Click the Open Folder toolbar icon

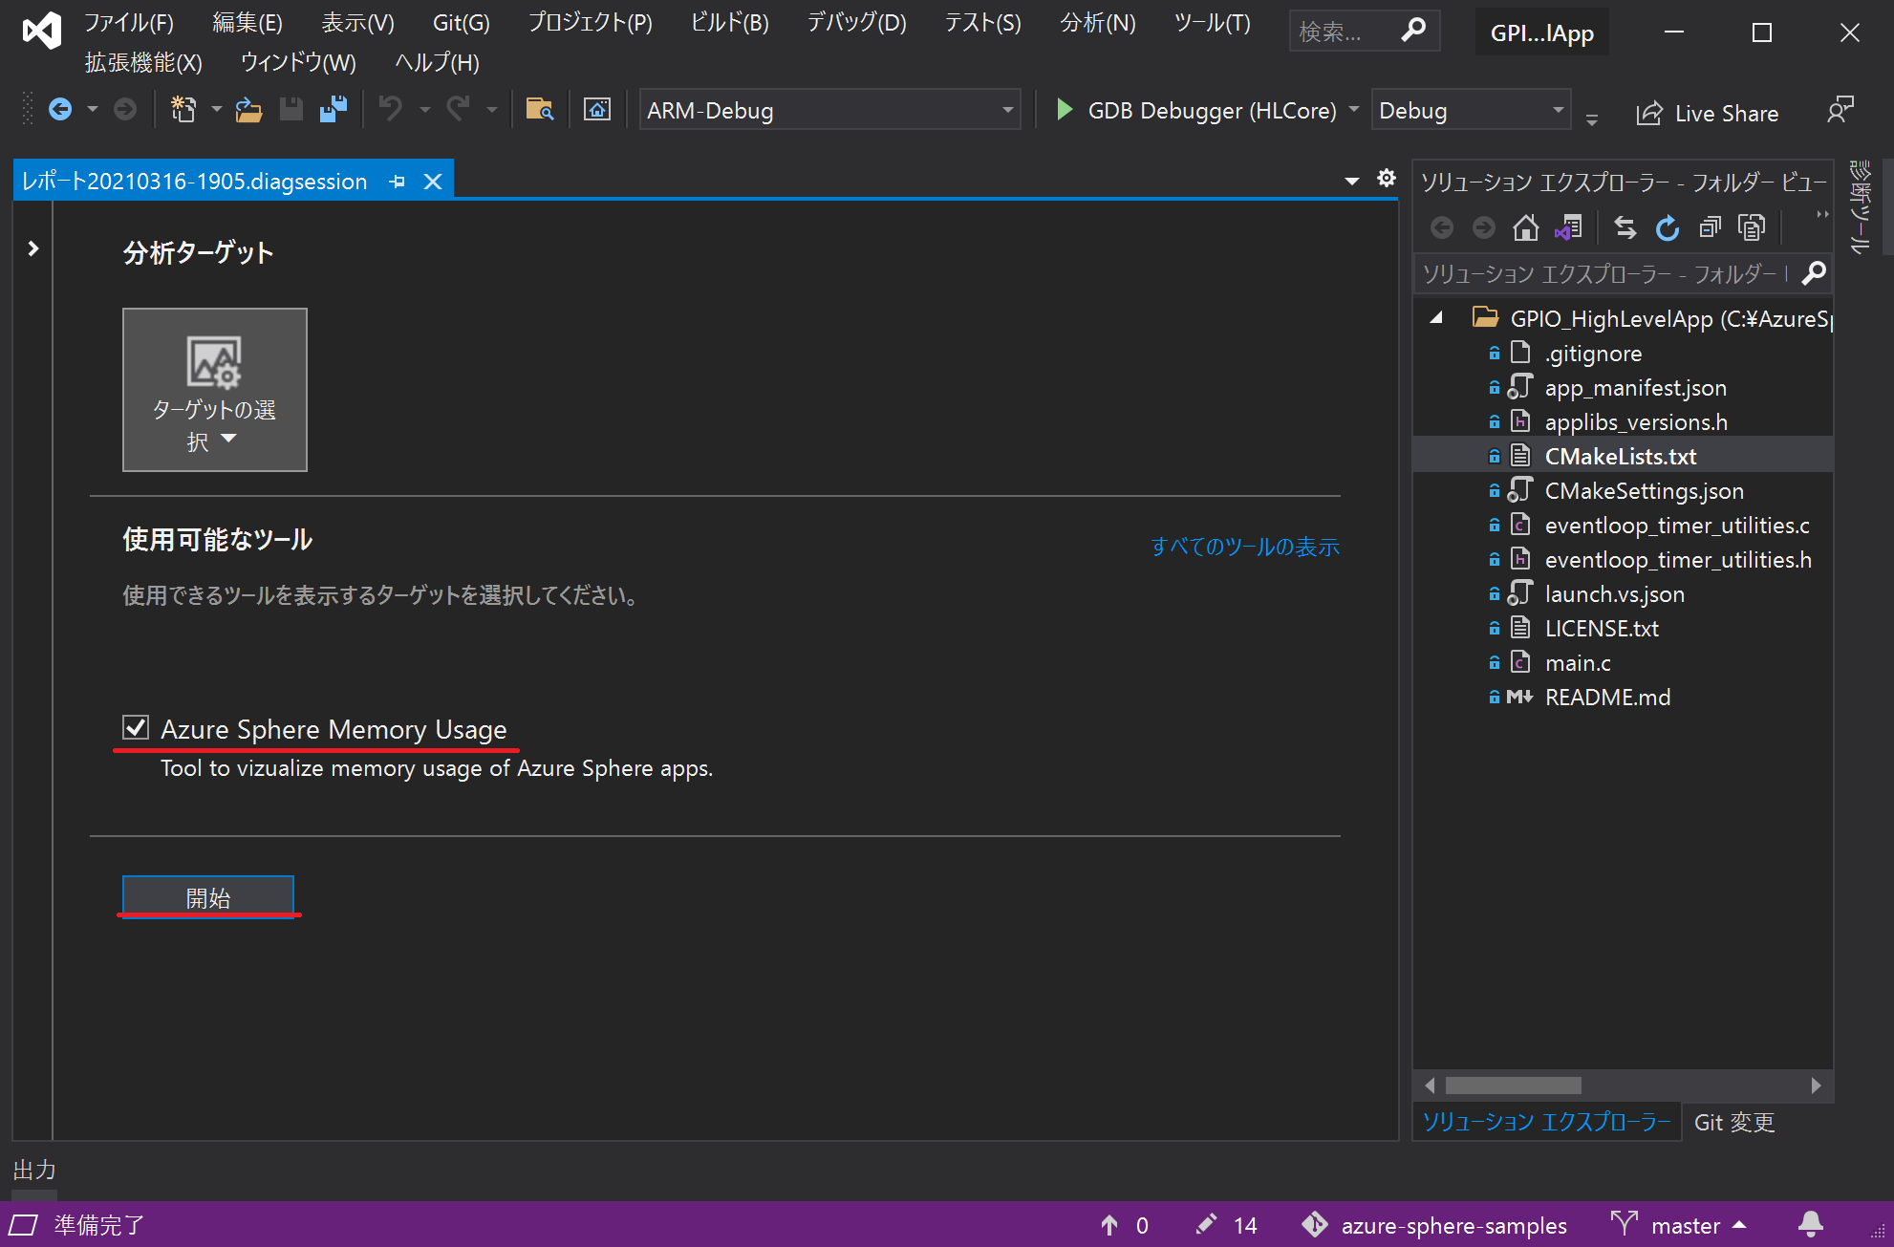coord(248,110)
